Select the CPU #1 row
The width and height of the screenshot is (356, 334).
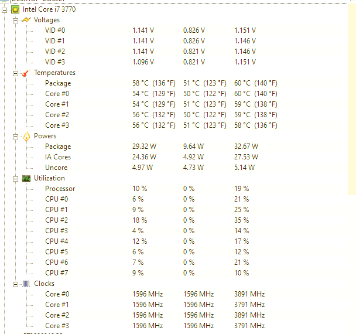(x=56, y=210)
